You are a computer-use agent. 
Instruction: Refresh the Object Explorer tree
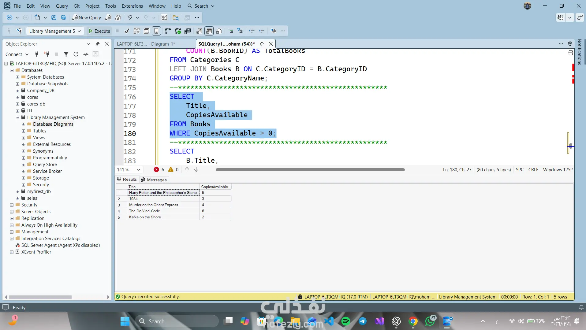[76, 54]
